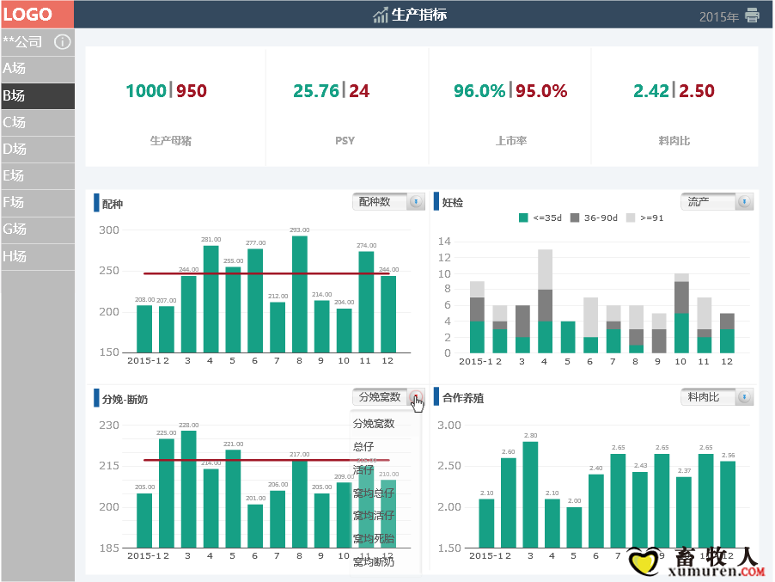Screen dimensions: 775x582
Task: Click the chart icon beside 生产指标
Action: pyautogui.click(x=381, y=15)
